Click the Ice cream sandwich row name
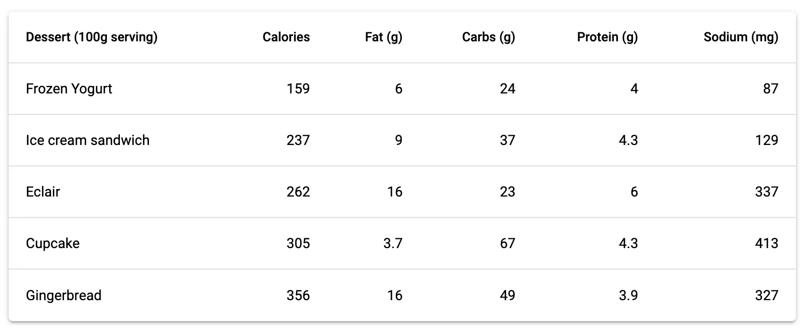The image size is (811, 334). [88, 140]
